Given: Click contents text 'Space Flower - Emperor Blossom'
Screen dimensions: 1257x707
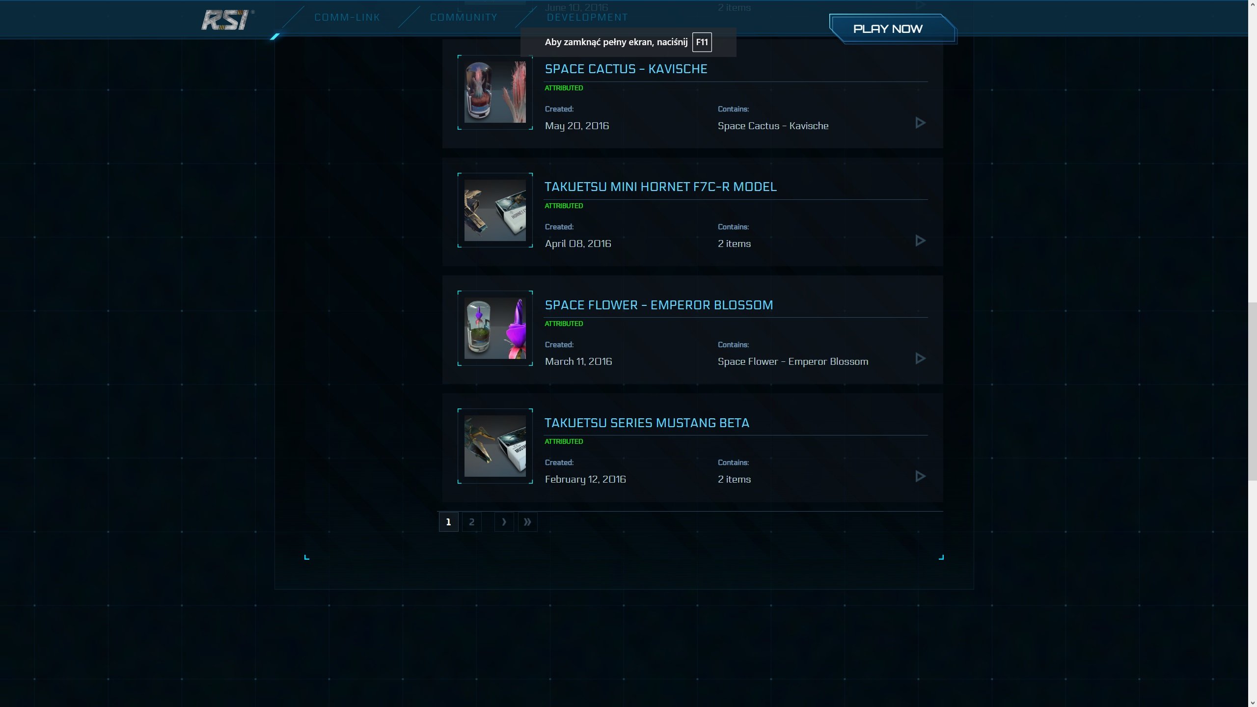Looking at the screenshot, I should (792, 362).
